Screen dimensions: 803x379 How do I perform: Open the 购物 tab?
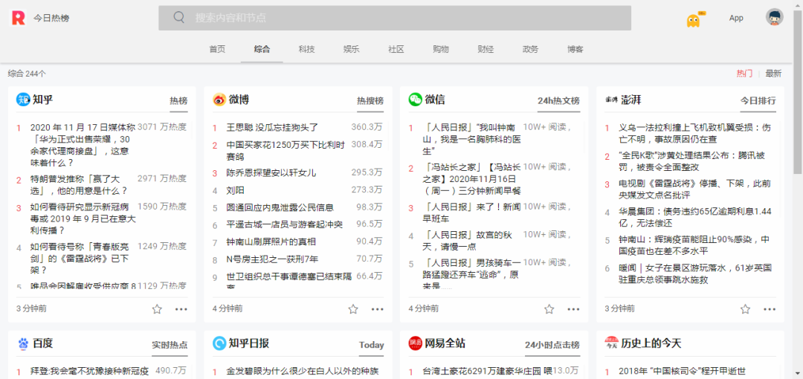tap(441, 49)
